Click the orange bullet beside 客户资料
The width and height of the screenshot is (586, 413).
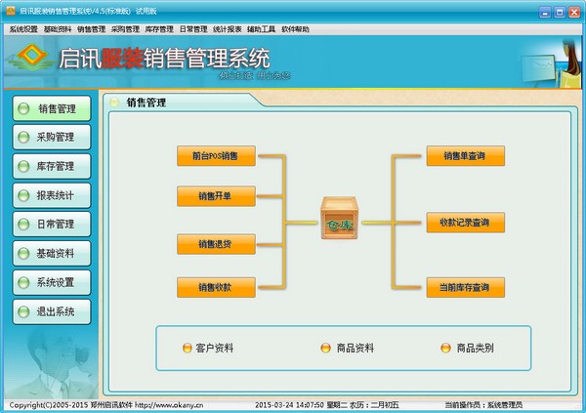(x=188, y=349)
